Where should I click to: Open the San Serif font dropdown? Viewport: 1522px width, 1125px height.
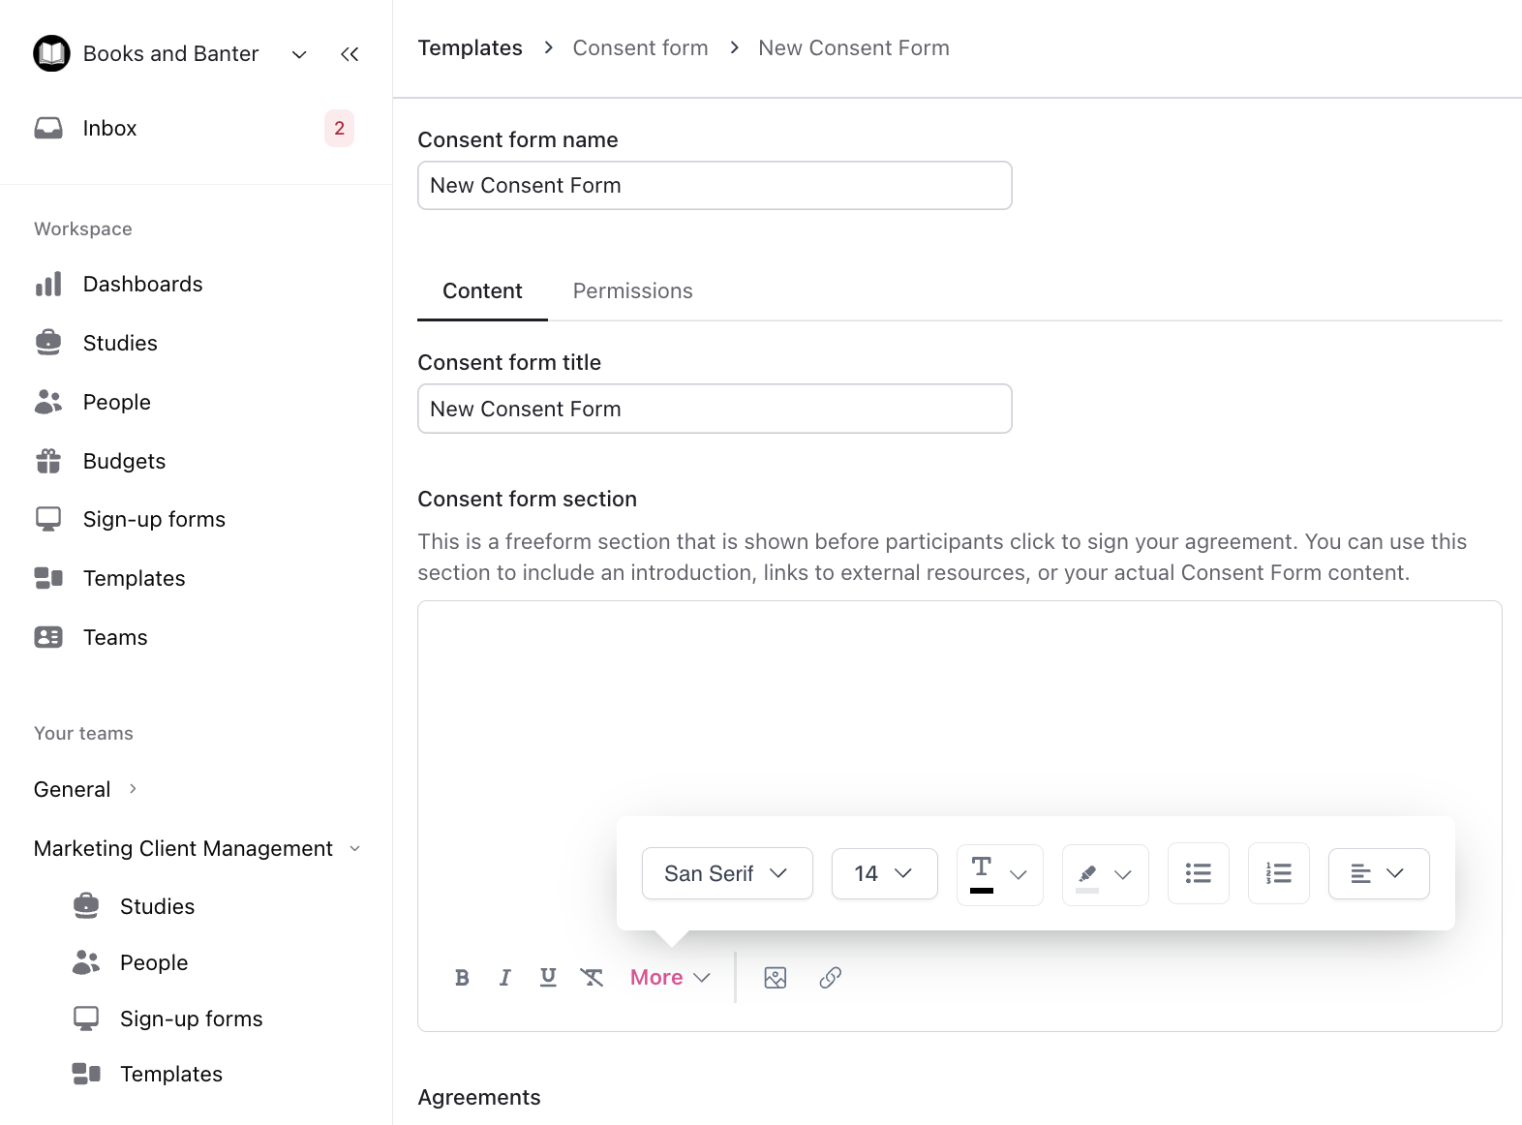point(726,873)
